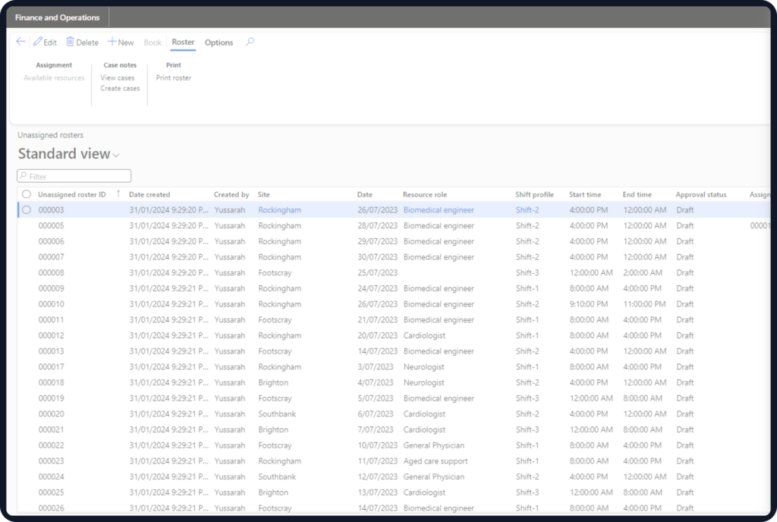This screenshot has width=777, height=522.
Task: Click the Created by column header
Action: coord(231,195)
